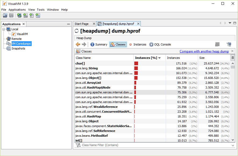
Task: Switch to the Start Page tab
Action: coord(85,24)
